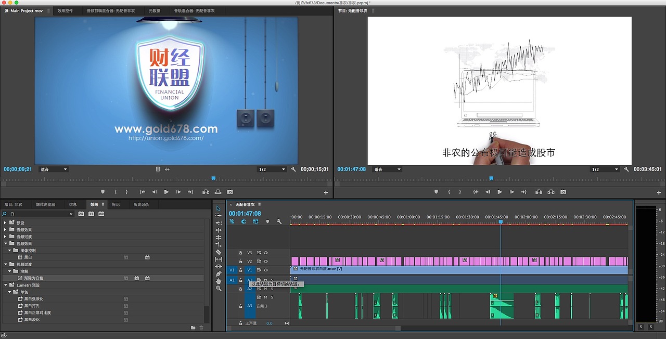Collapse the Lumetri 预设 folder

pyautogui.click(x=6, y=285)
